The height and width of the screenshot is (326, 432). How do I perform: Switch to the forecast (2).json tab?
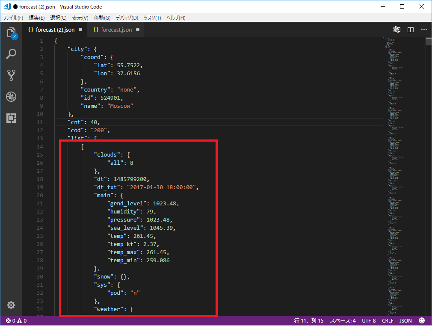coord(55,30)
